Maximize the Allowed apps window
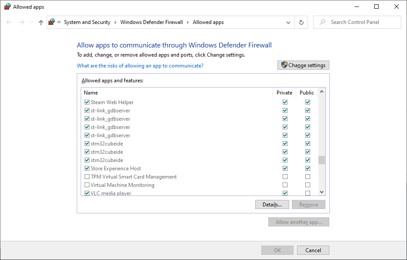This screenshot has width=407, height=260. coord(376,7)
